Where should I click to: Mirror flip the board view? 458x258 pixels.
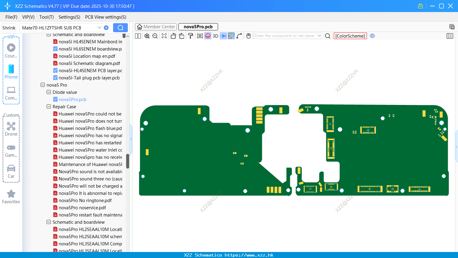point(200,36)
